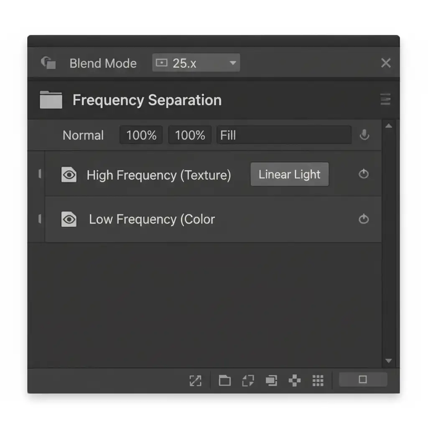Viewport: 428px width, 428px height.
Task: Open the Linear Light blend mode button
Action: coord(289,175)
